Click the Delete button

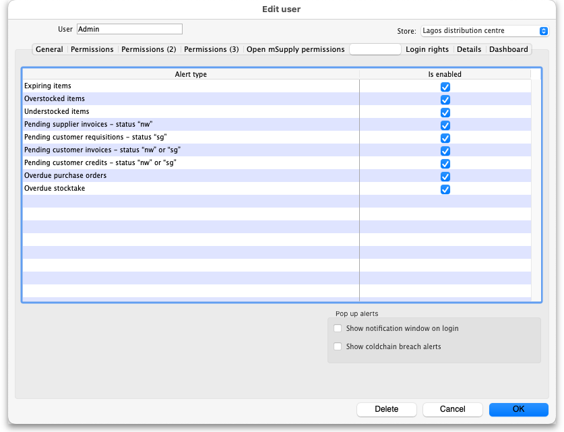coord(386,409)
